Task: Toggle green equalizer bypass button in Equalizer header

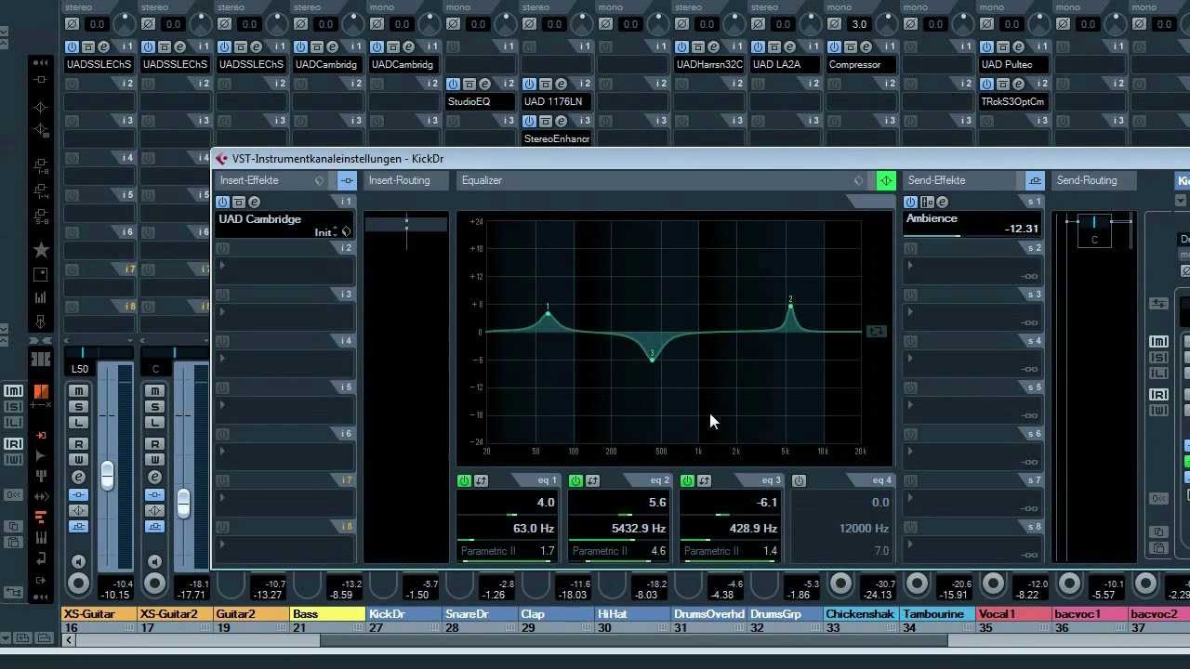Action: [886, 180]
